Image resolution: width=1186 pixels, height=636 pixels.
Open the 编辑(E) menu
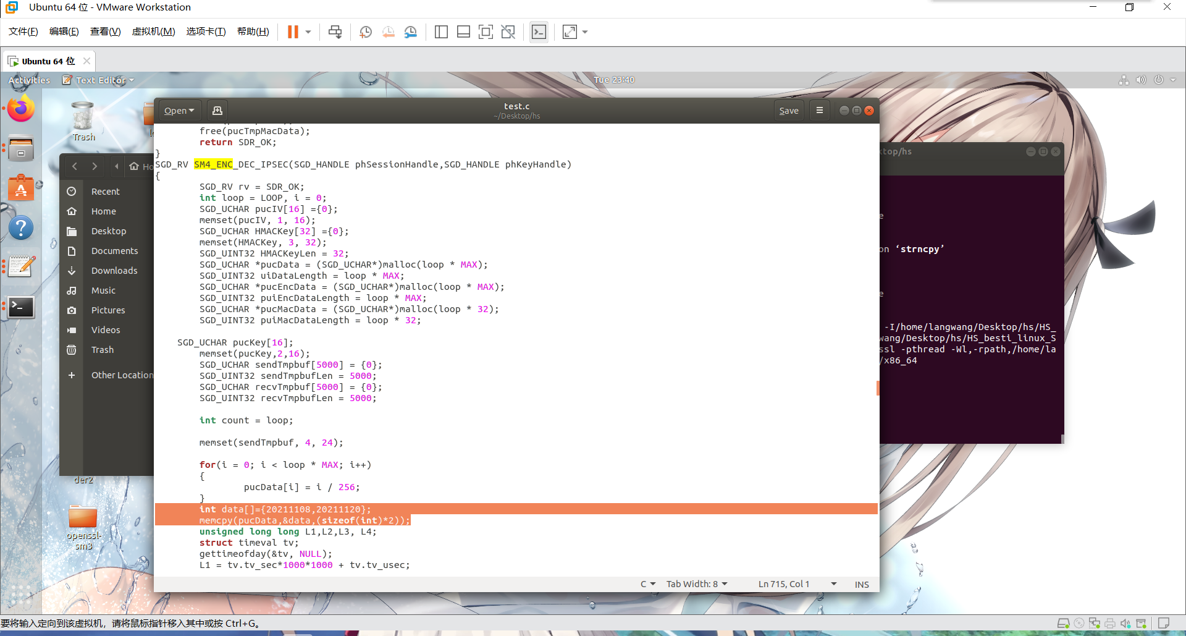click(64, 32)
